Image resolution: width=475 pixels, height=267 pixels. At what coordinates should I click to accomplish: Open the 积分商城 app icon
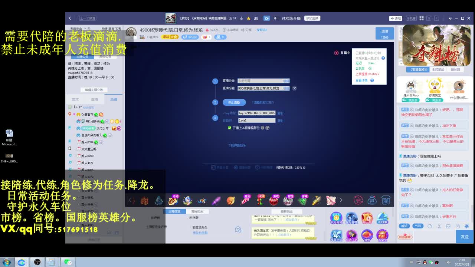point(336,218)
